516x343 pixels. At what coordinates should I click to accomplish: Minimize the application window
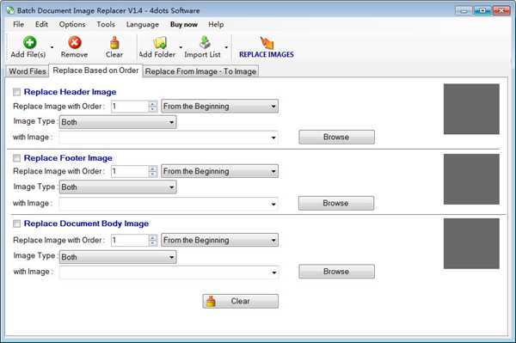(x=464, y=11)
